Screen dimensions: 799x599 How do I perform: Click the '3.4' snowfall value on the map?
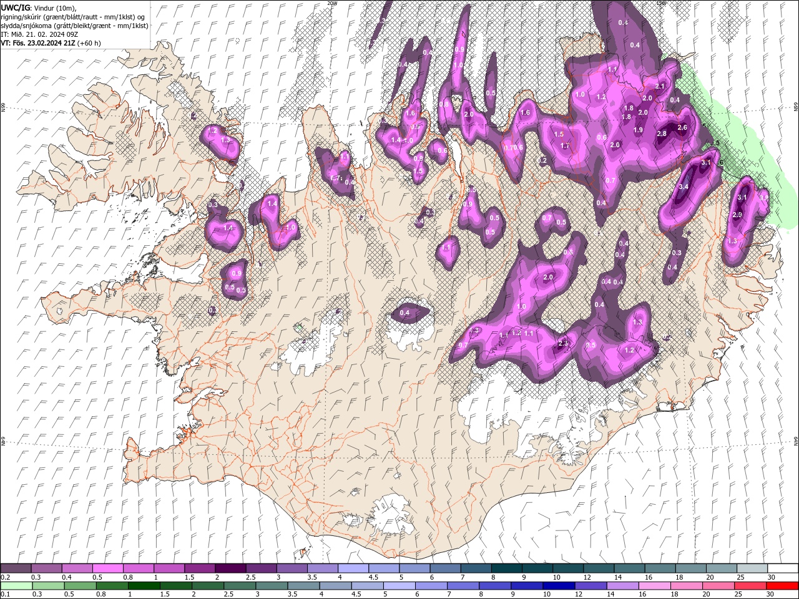click(x=684, y=187)
